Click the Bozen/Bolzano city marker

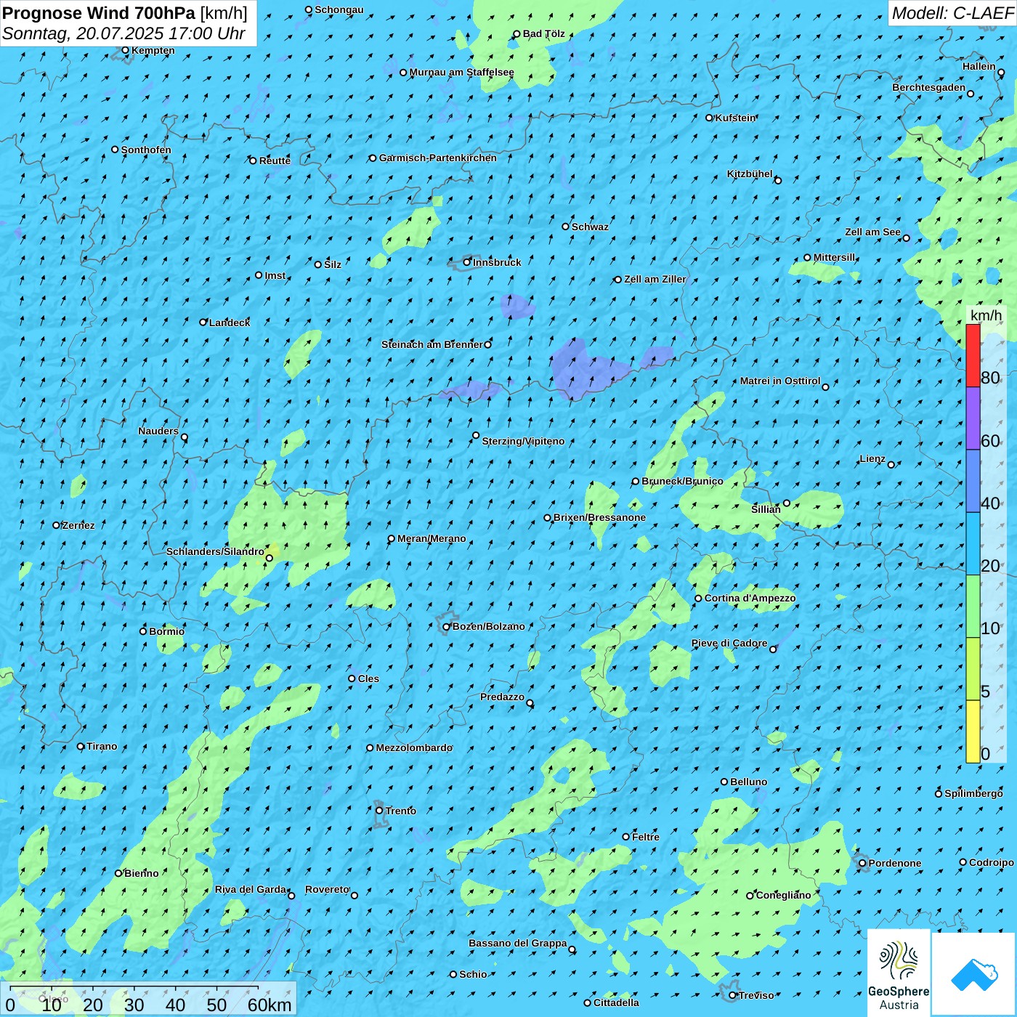coord(447,627)
